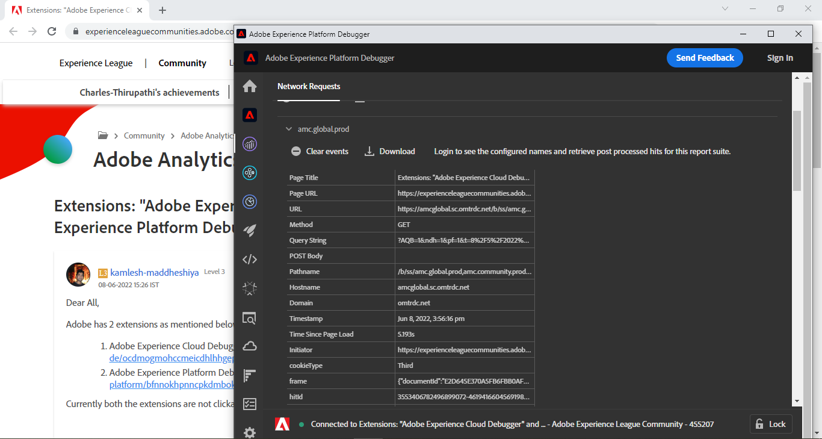The width and height of the screenshot is (822, 439).
Task: Open the rocket Launch icon in sidebar
Action: [x=250, y=231]
